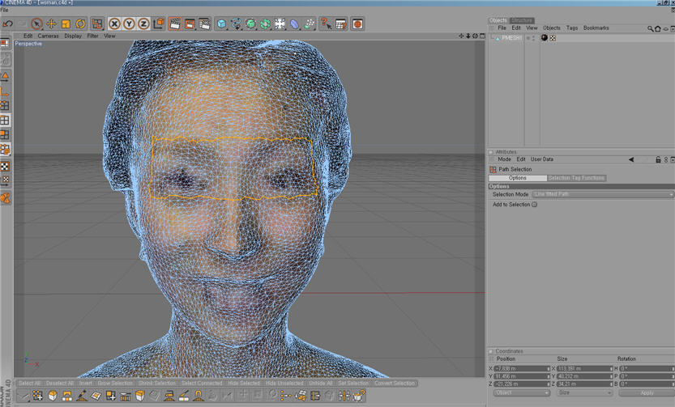Add a Cube primitive object
Viewport: 675px width, 407px height.
coord(221,24)
